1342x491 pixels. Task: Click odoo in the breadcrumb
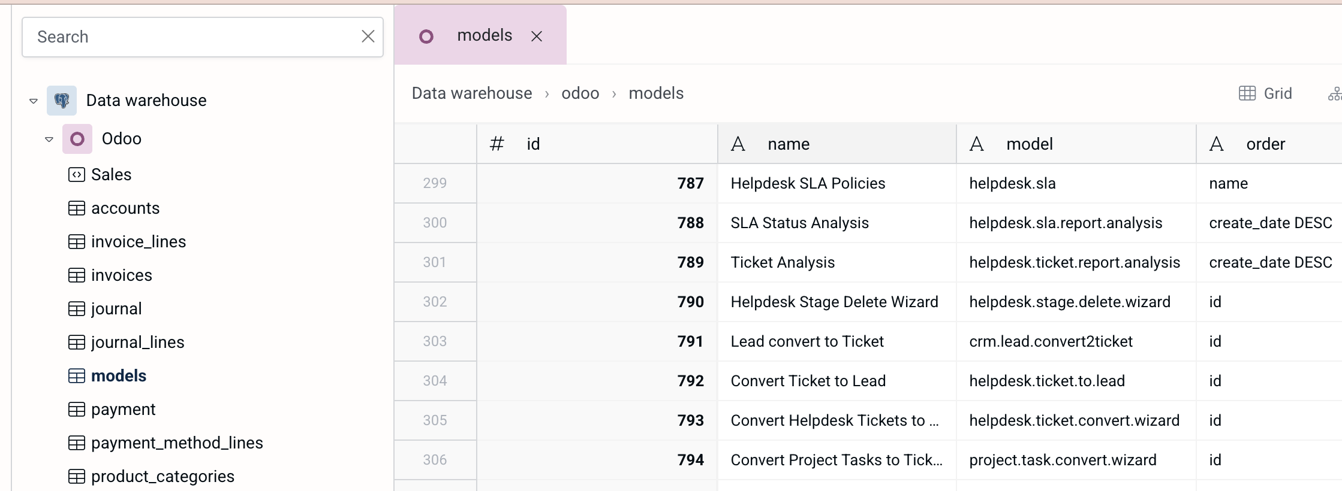pyautogui.click(x=580, y=93)
